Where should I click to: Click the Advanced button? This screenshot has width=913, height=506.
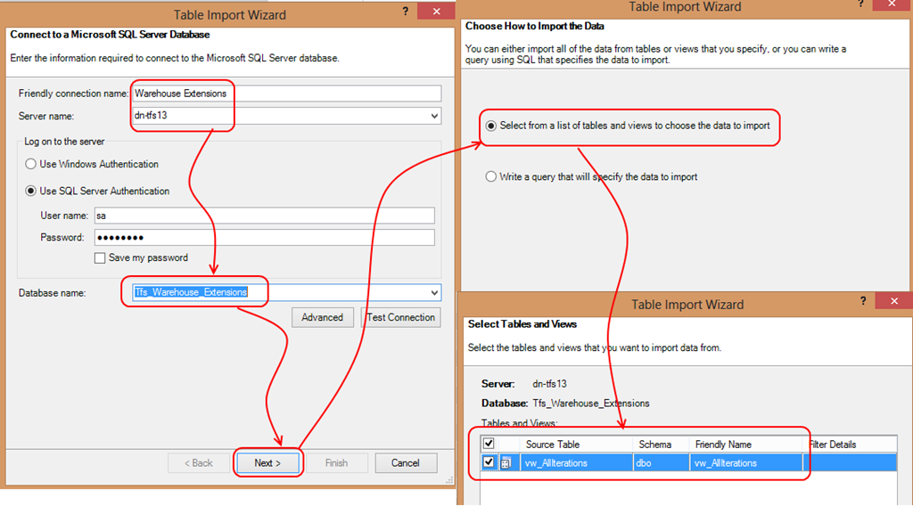[x=322, y=317]
